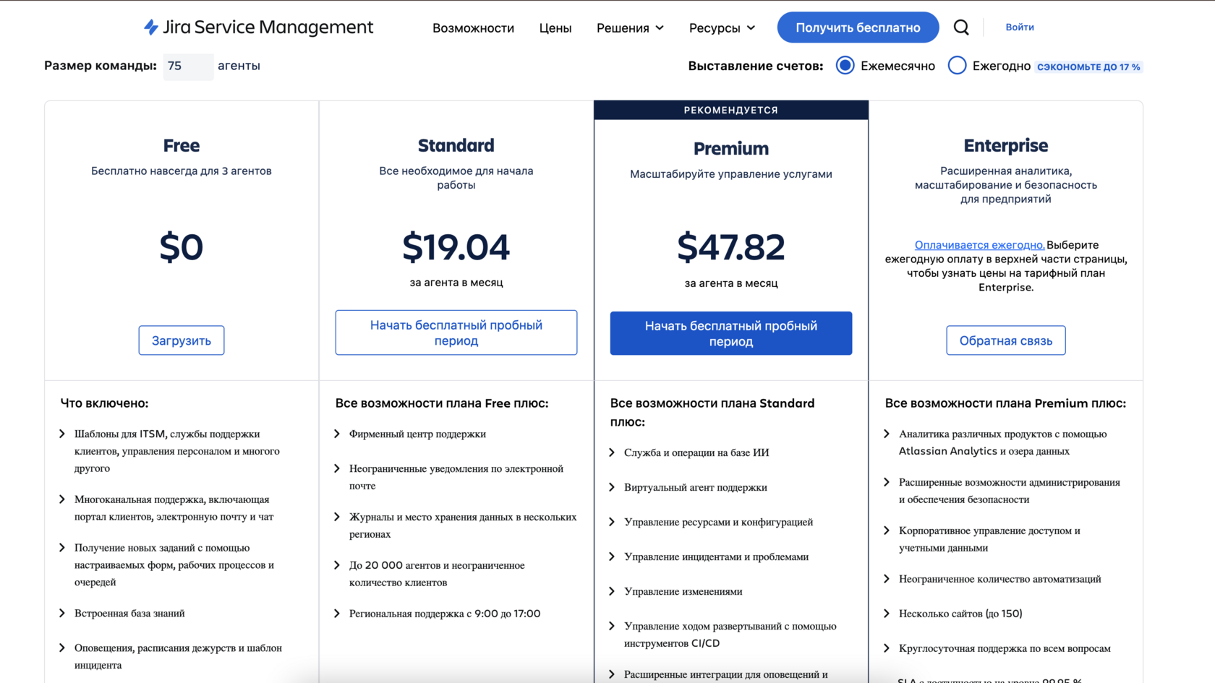Expand Корпоративное управление доступом item
Viewport: 1215px width, 683px height.
(x=982, y=539)
